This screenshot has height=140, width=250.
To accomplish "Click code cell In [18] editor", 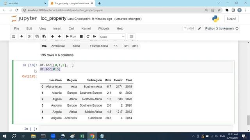I will point(136,67).
